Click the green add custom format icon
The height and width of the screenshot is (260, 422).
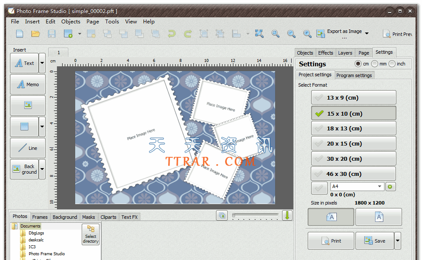(x=390, y=186)
